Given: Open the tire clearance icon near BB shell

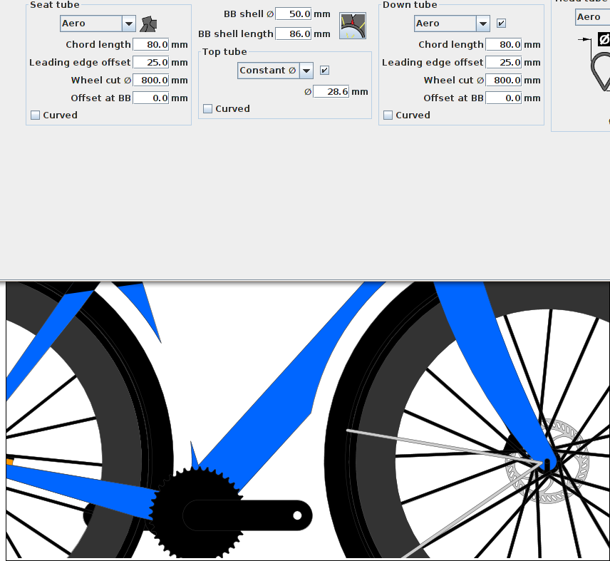Looking at the screenshot, I should point(353,26).
